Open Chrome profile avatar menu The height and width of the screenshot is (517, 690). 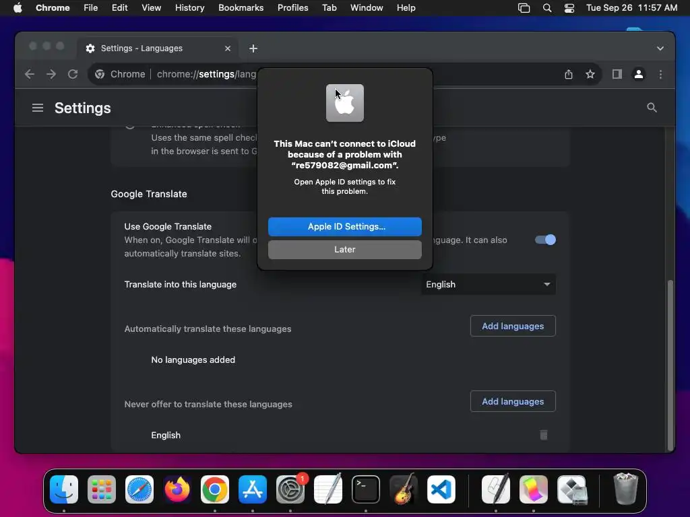click(639, 74)
